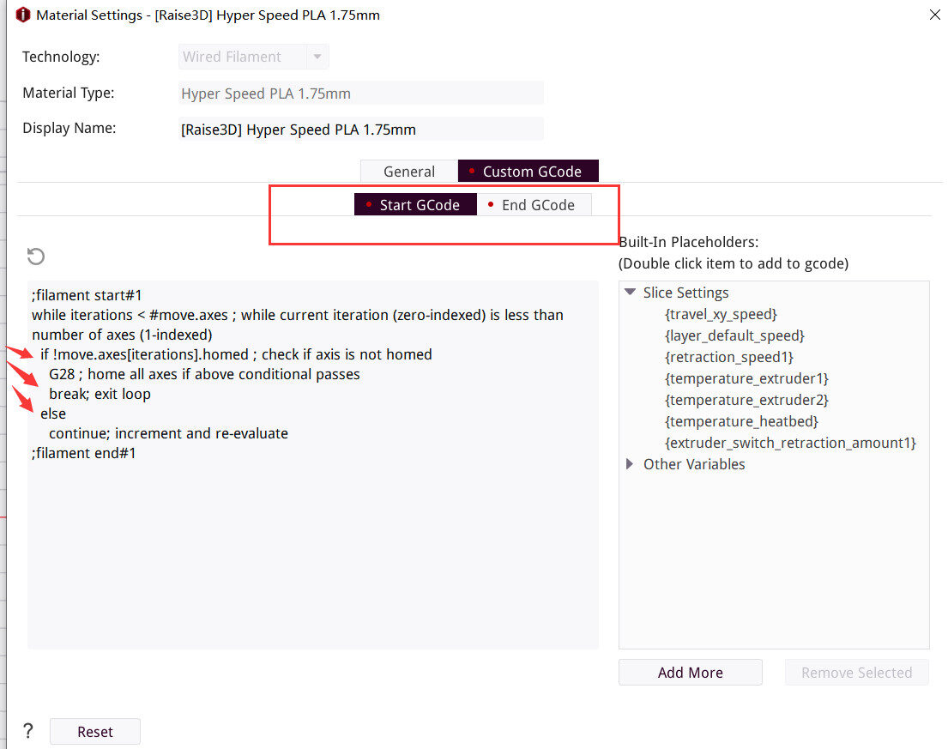Screen dimensions: 948x749
Task: Pick the {retraction_speed1} placeholder
Action: pos(729,357)
